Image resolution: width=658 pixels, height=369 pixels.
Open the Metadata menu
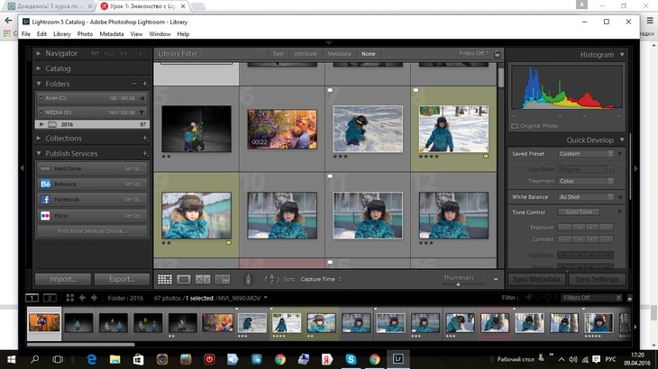(112, 33)
